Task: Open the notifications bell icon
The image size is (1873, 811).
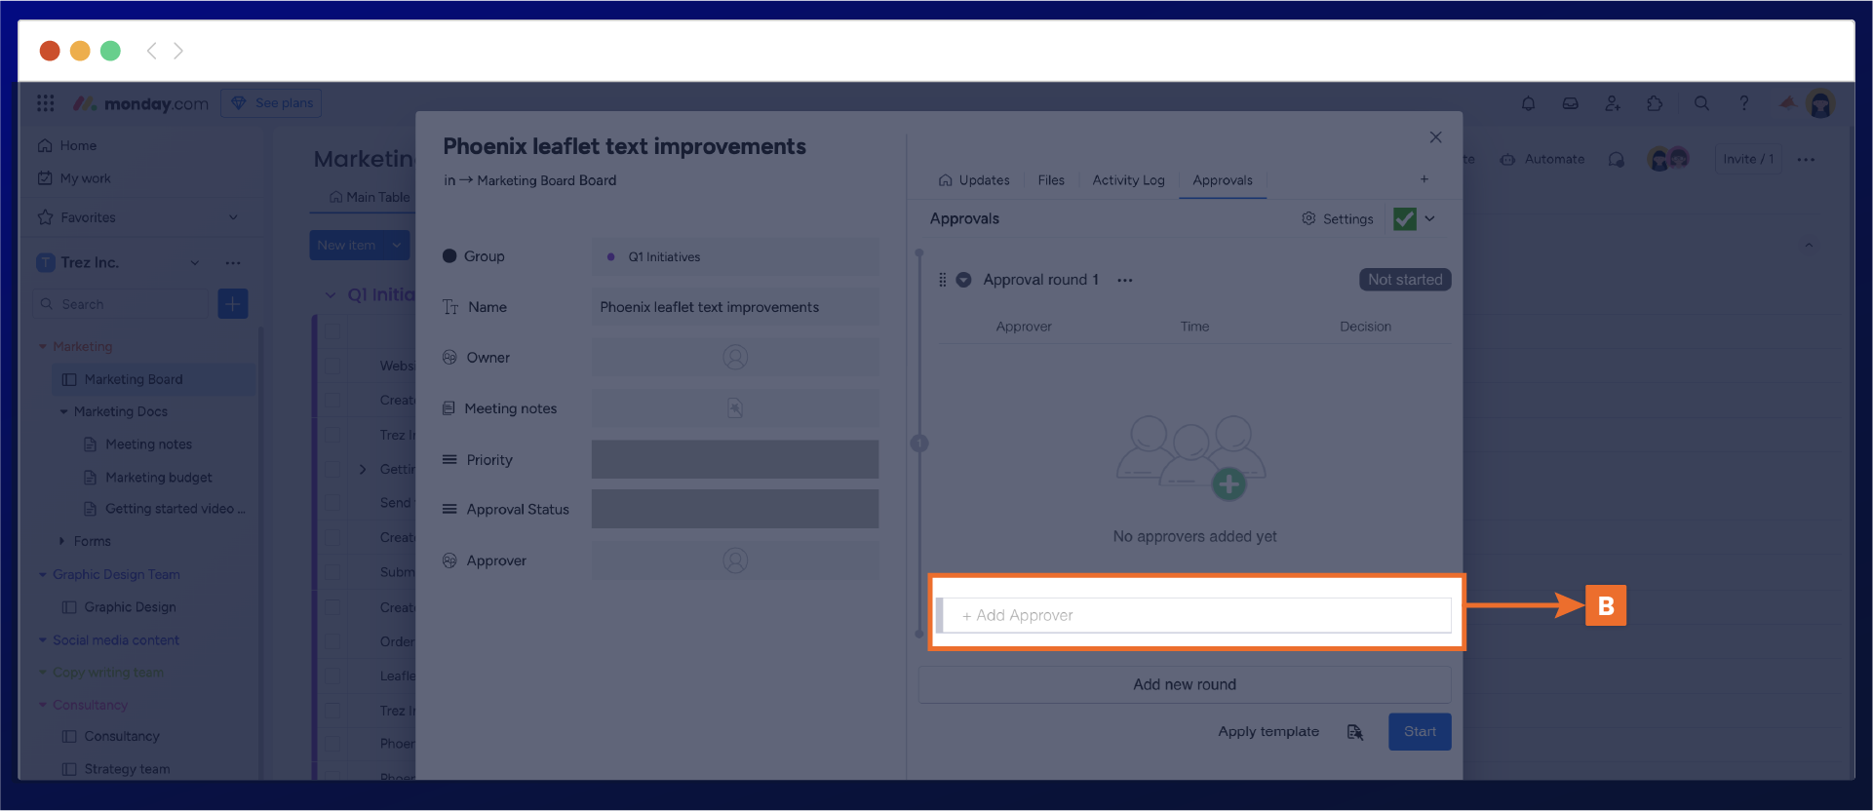Action: pos(1528,103)
